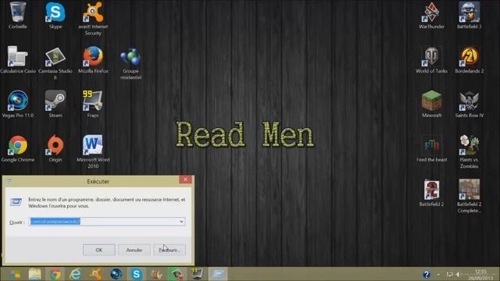Select the Groupe résidentiel desktop icon
500x281 pixels.
pos(130,64)
